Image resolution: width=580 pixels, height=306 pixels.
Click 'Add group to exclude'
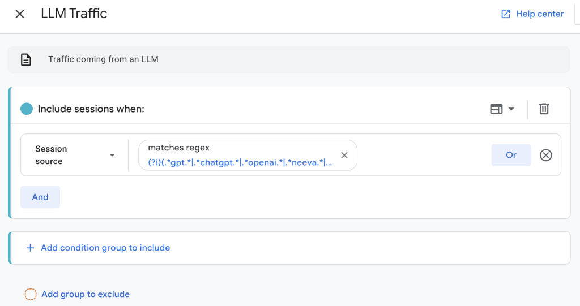tap(86, 294)
